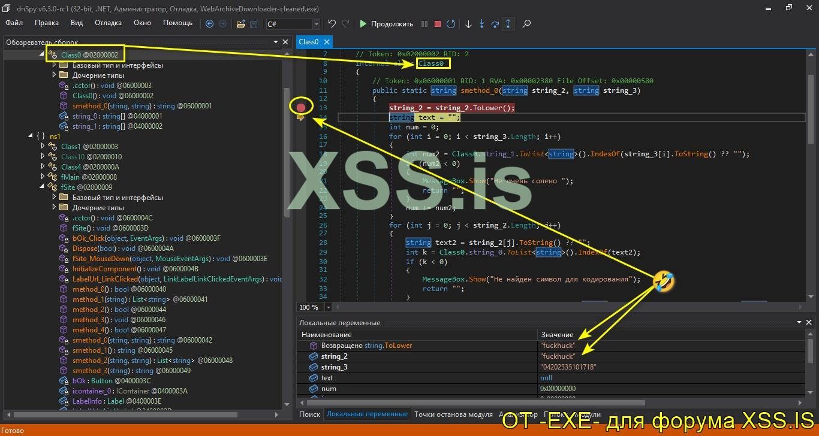Expand the Class1 @02000003 node

[42, 147]
